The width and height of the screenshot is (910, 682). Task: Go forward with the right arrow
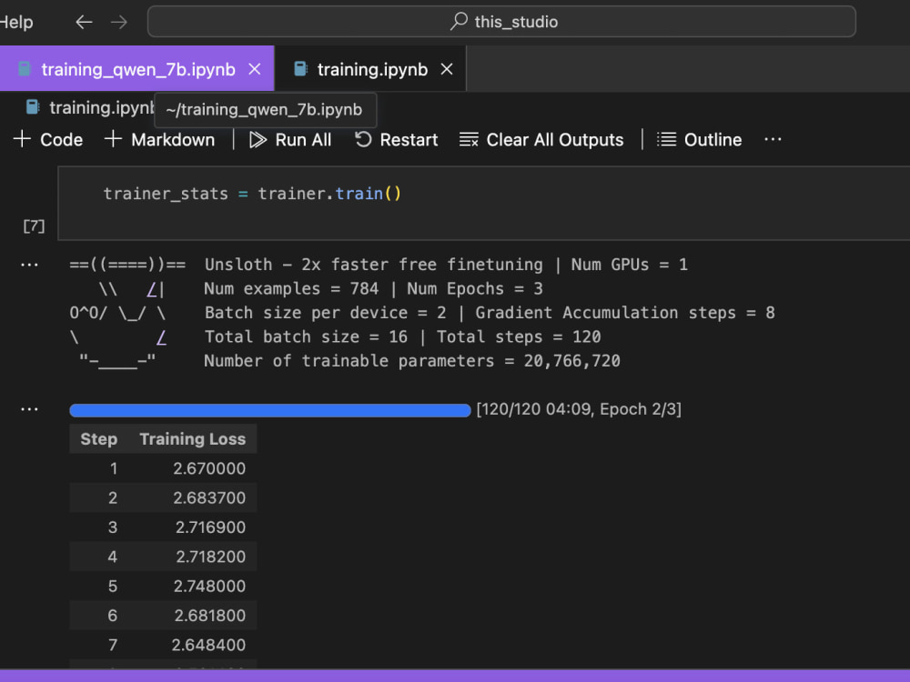pyautogui.click(x=119, y=22)
